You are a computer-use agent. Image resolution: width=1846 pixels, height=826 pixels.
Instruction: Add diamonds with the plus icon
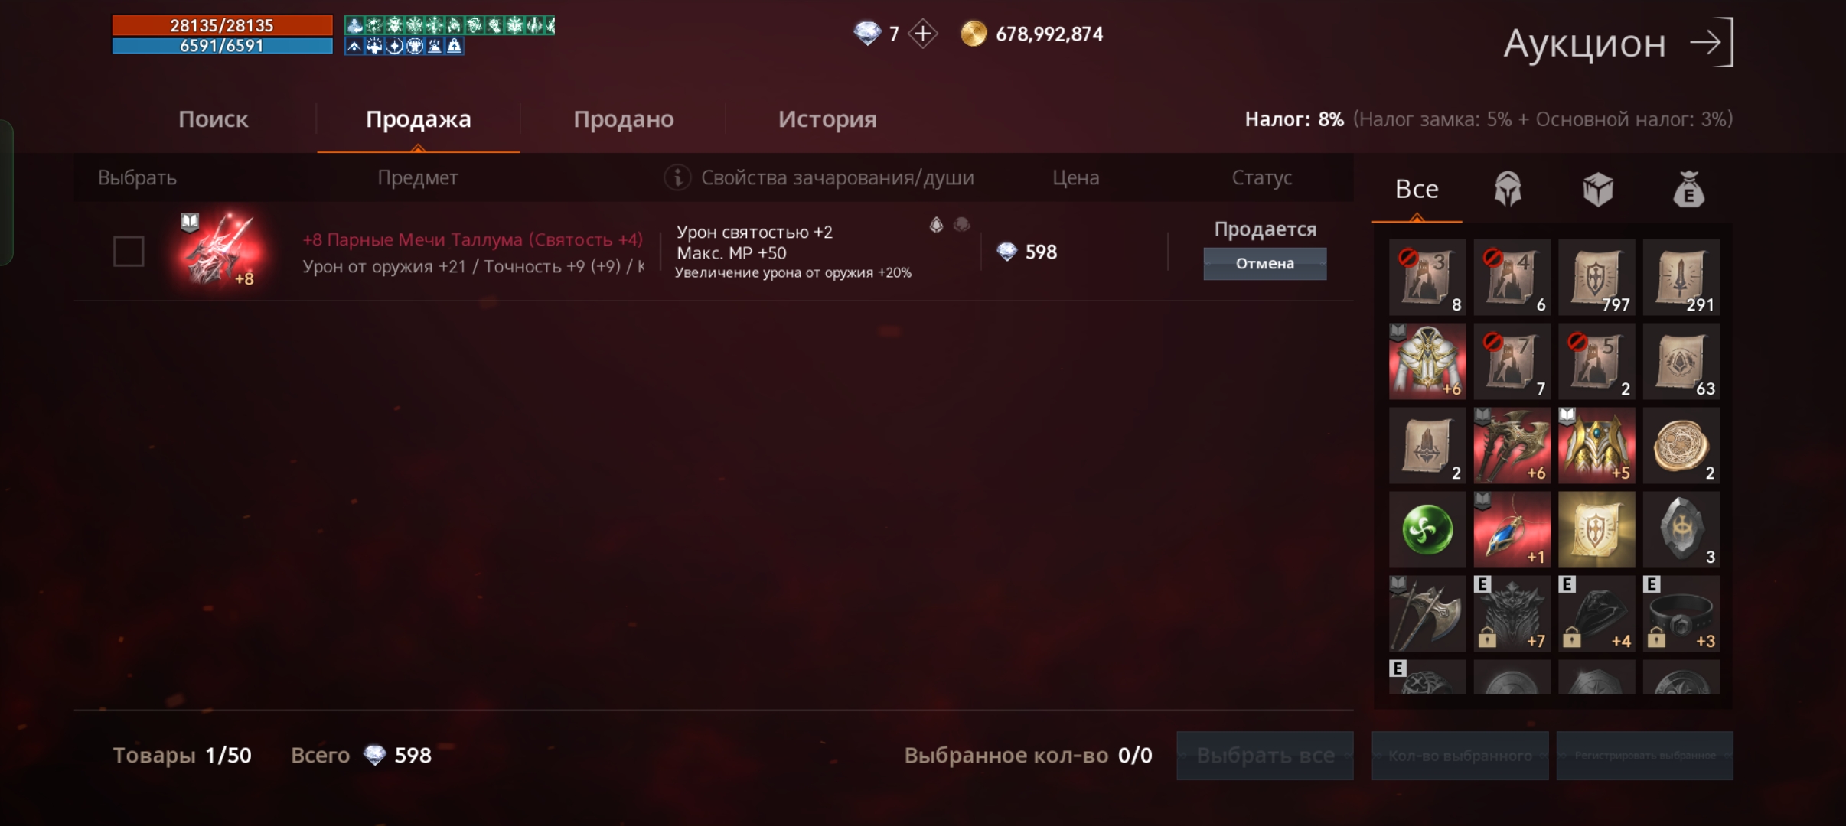coord(923,34)
